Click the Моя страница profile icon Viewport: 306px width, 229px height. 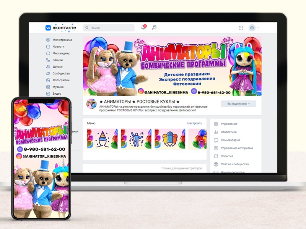(x=48, y=40)
